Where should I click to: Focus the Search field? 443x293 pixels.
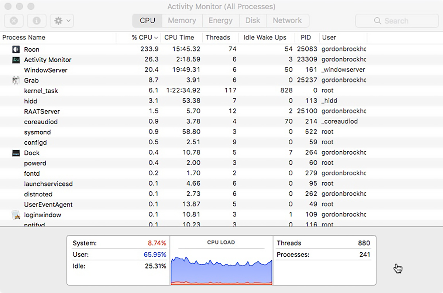397,21
